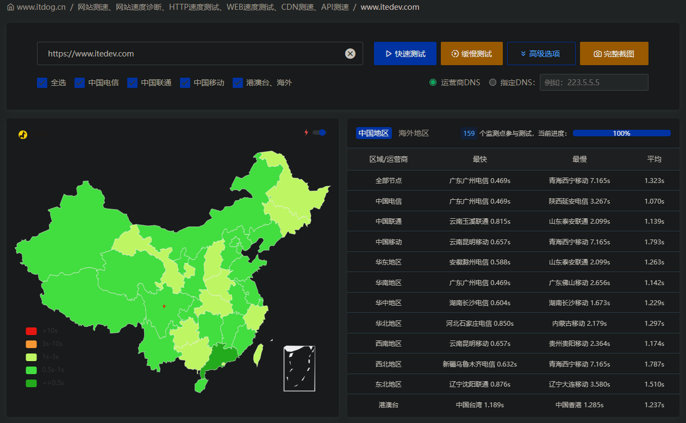Click the South China Sea inset map
This screenshot has width=686, height=423.
click(299, 368)
